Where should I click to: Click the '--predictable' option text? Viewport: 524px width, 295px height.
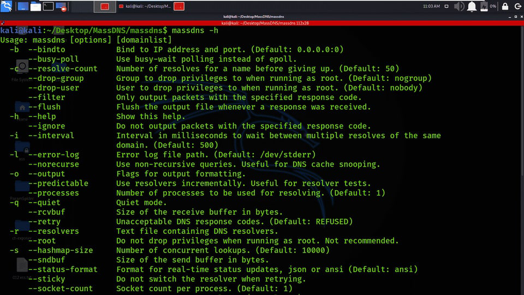[58, 184]
